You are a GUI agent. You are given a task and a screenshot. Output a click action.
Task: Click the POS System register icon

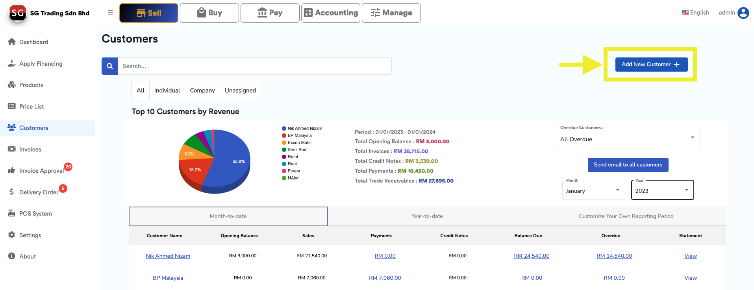pos(12,213)
